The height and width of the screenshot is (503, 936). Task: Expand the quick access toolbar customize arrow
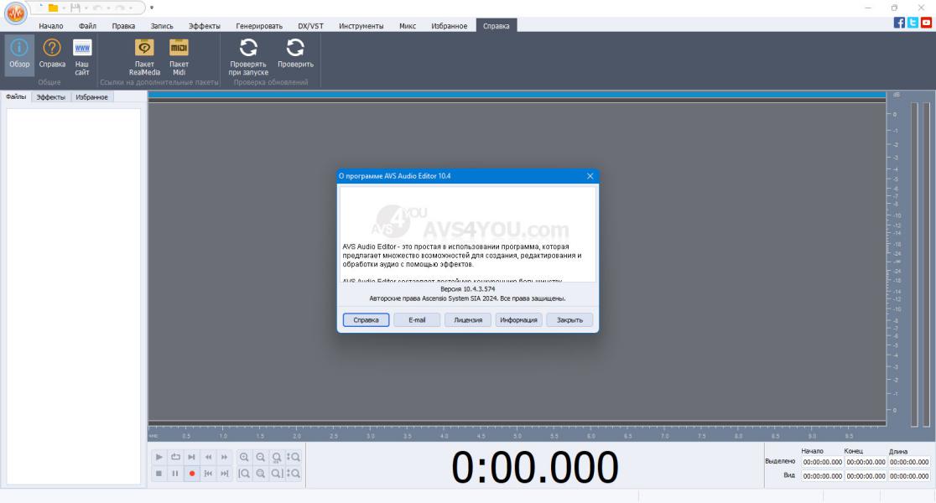pos(152,8)
